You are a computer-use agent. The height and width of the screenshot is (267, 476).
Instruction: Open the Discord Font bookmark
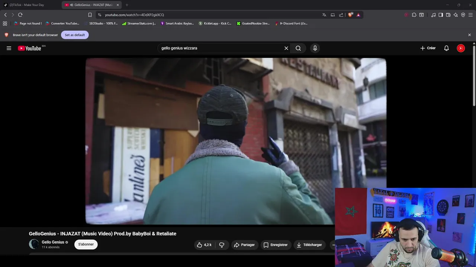(292, 23)
